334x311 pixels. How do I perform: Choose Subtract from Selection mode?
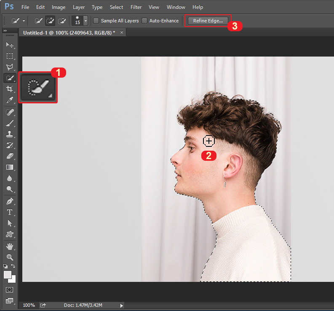62,21
